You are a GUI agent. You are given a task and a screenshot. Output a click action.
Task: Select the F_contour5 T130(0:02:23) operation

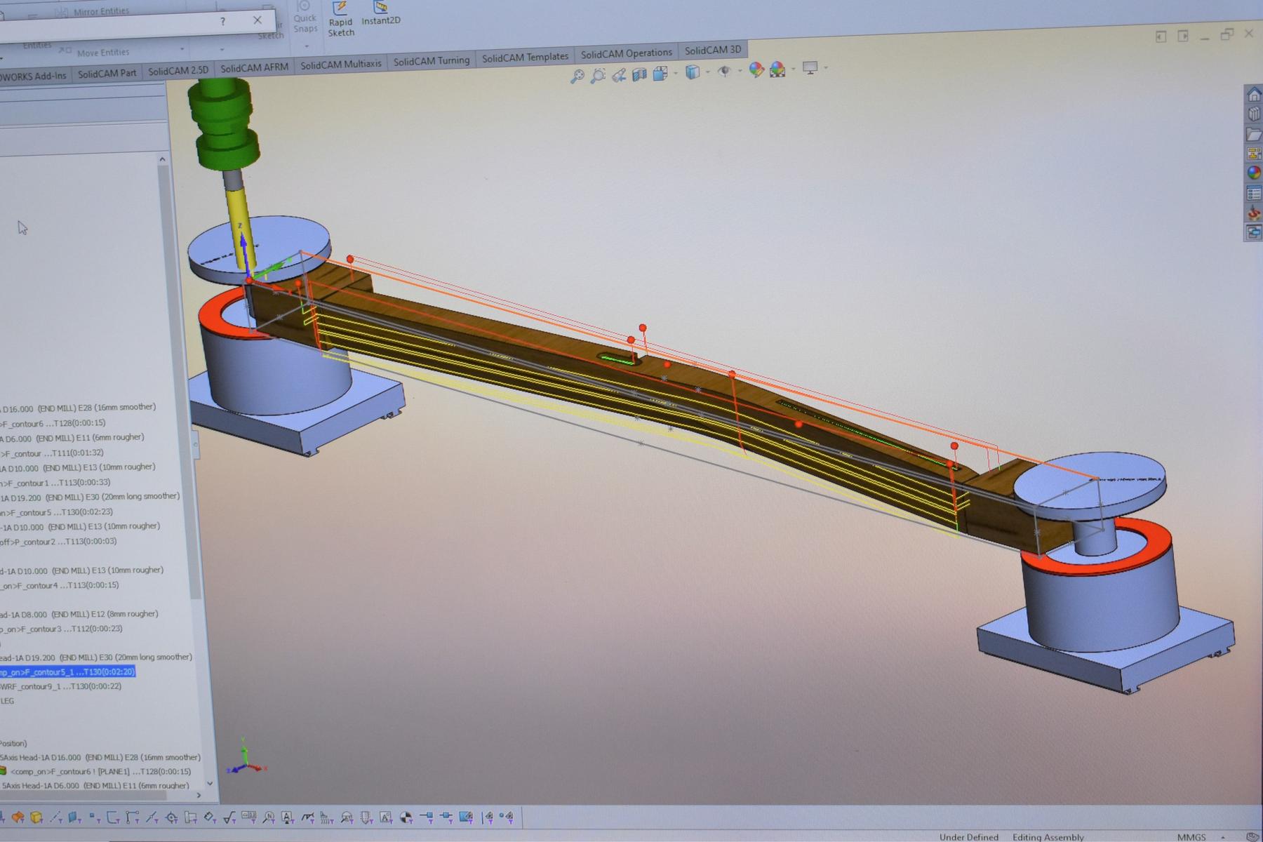[x=57, y=512]
